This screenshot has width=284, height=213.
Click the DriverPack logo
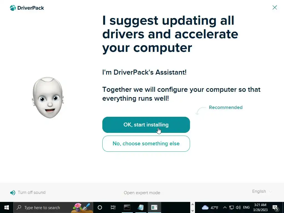27,8
